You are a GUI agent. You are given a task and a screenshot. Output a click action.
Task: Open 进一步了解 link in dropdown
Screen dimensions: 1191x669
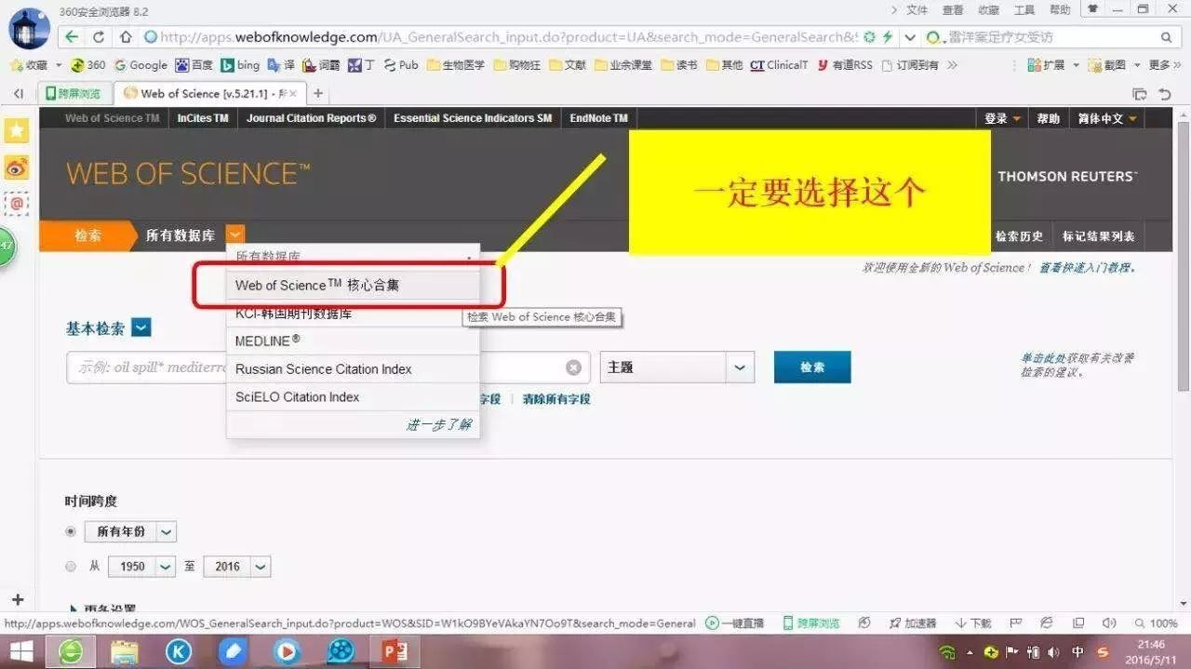coord(438,424)
